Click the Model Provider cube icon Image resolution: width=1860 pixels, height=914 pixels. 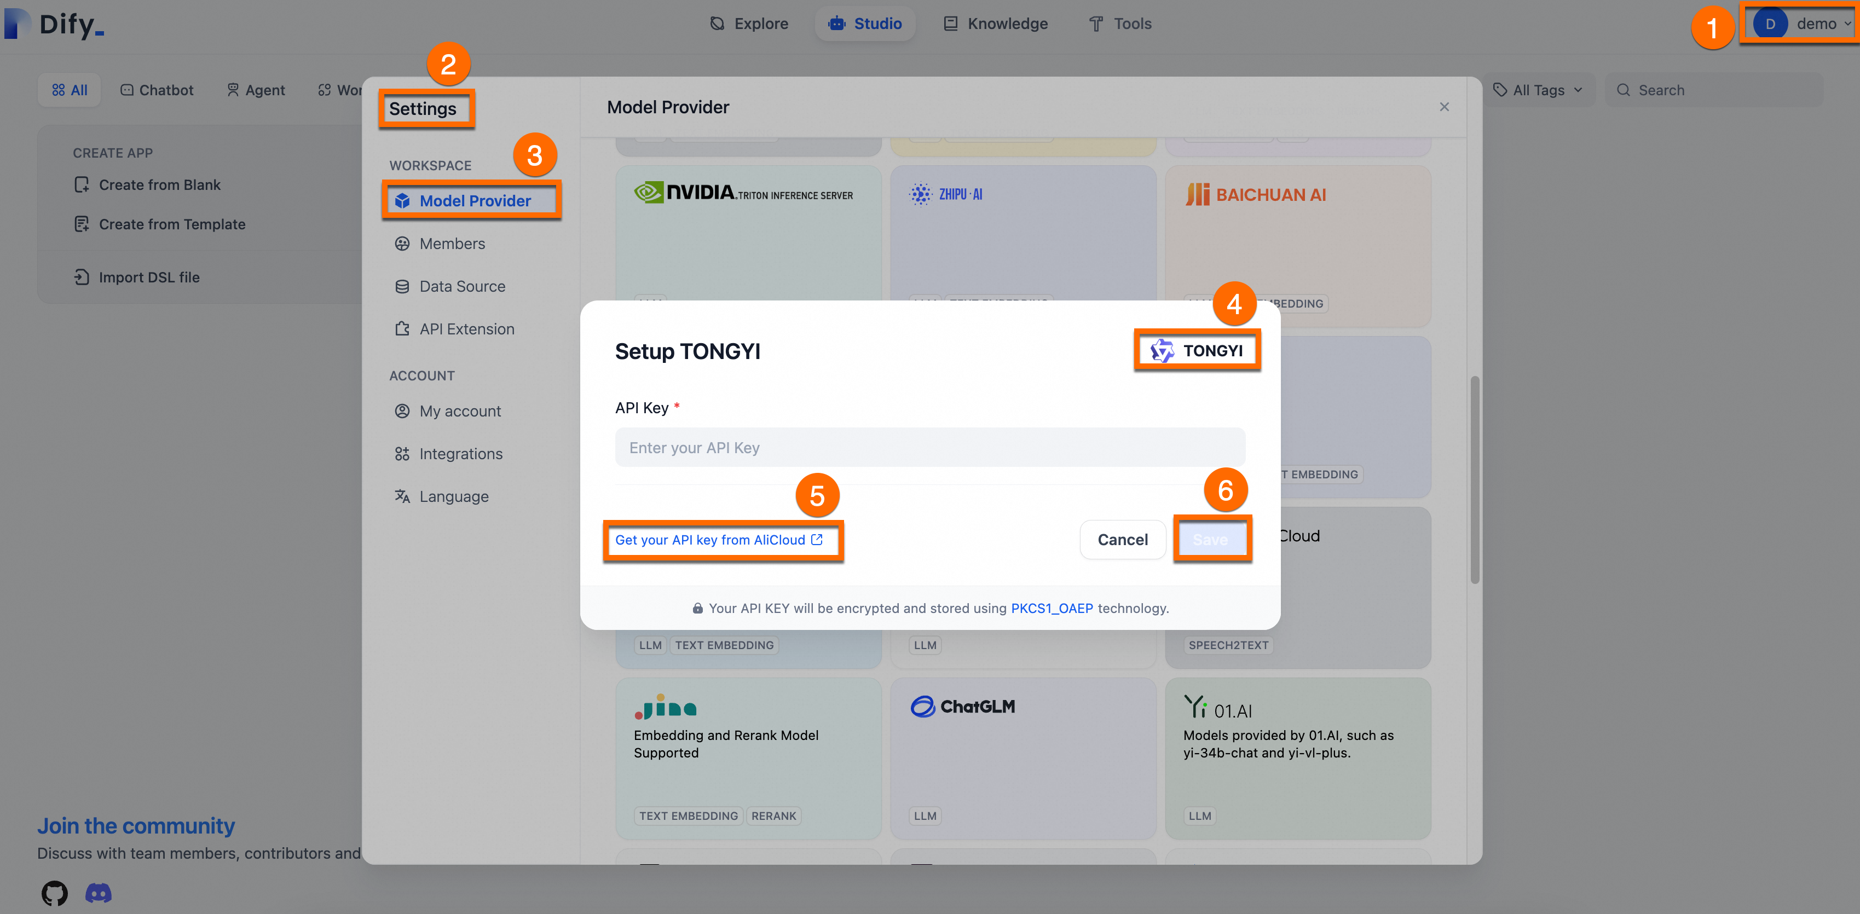(x=402, y=201)
